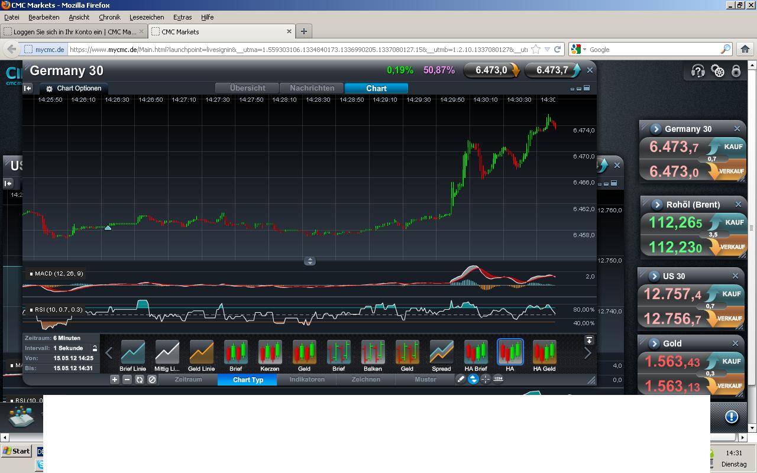Open the support headset help icon
The image size is (757, 473).
[698, 71]
